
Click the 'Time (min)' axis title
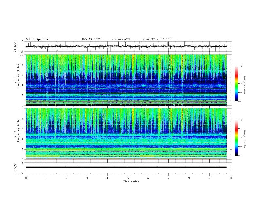(x=131, y=181)
